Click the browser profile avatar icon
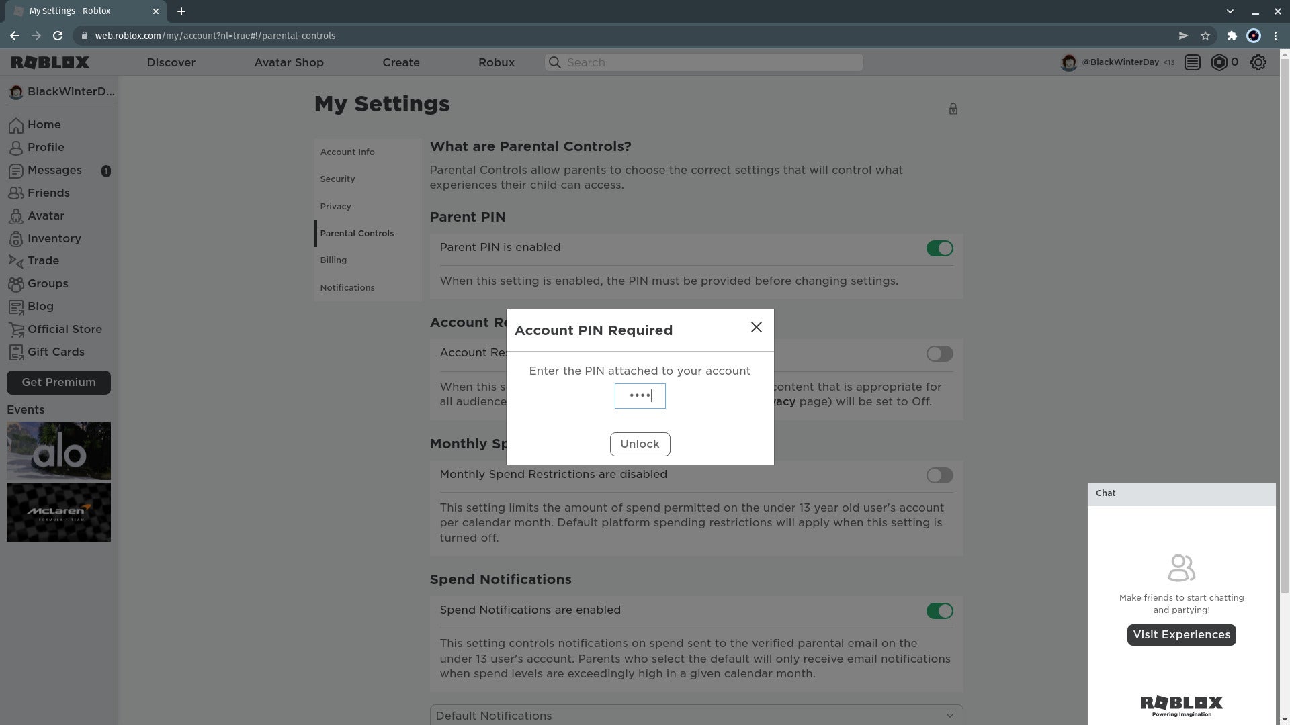This screenshot has height=725, width=1290. tap(1254, 36)
